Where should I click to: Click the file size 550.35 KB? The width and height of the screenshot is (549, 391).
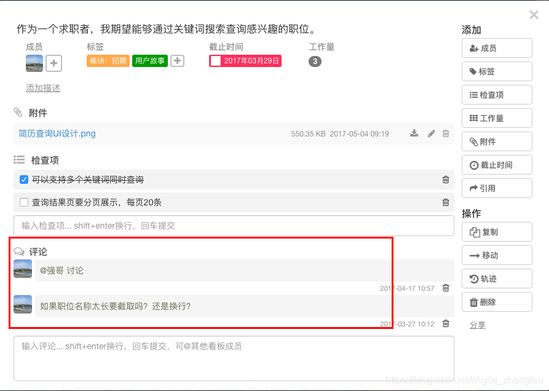(x=308, y=134)
